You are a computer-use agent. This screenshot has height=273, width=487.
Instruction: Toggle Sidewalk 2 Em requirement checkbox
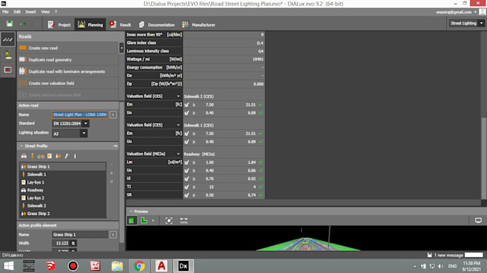click(187, 105)
